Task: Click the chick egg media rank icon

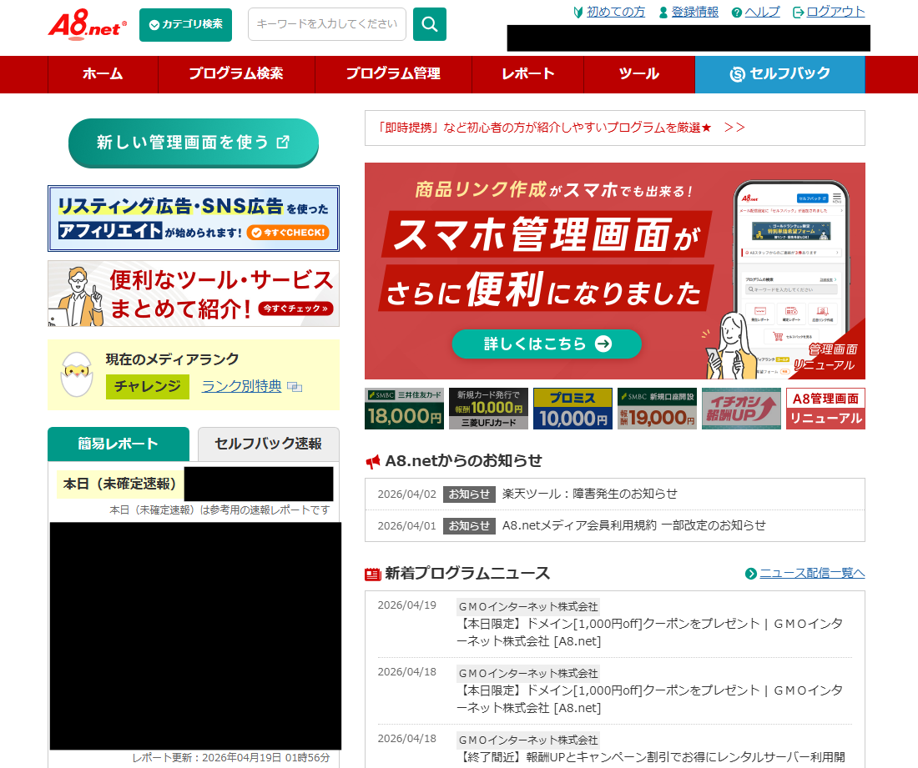Action: (x=78, y=374)
